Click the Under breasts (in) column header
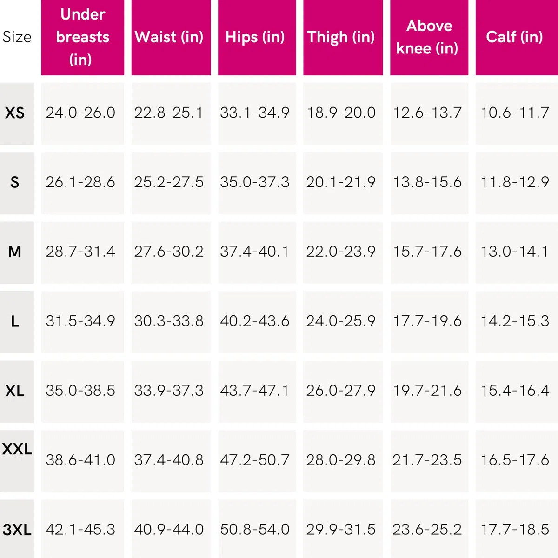 coord(83,37)
